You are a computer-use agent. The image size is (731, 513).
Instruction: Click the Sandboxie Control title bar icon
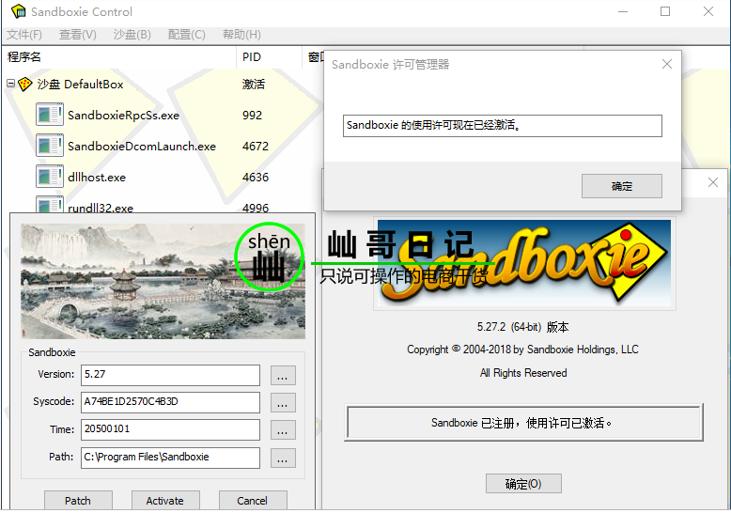click(x=19, y=11)
